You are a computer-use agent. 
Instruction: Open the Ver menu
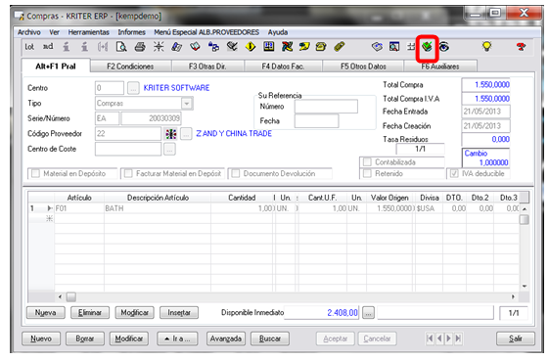pos(54,32)
